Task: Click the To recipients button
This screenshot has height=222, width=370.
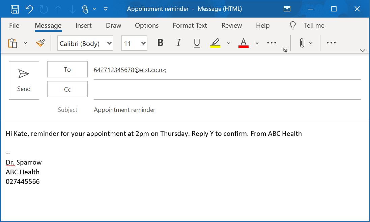Action: pos(67,69)
